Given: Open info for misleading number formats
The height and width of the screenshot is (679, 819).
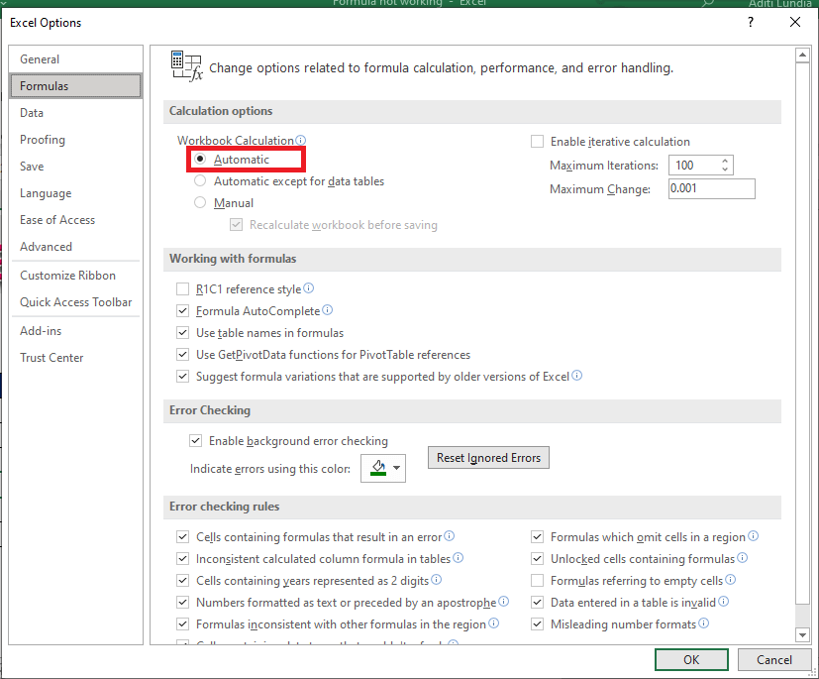Looking at the screenshot, I should [704, 623].
